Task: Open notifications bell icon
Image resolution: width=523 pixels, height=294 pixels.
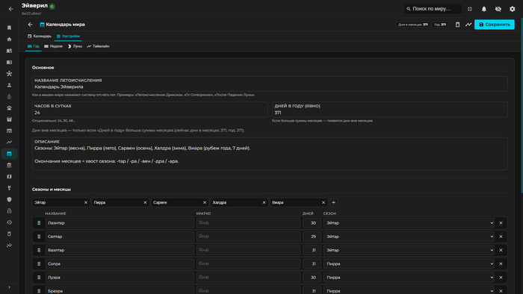Action: click(484, 9)
